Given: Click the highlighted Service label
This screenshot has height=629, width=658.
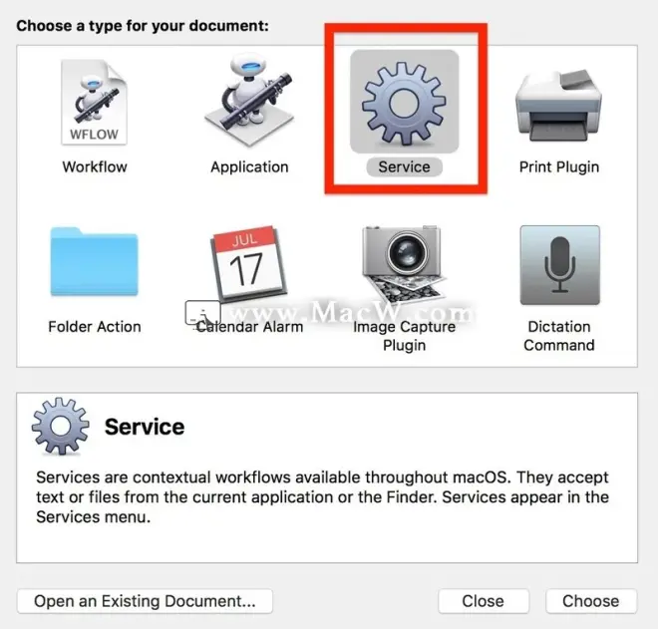Looking at the screenshot, I should (404, 167).
